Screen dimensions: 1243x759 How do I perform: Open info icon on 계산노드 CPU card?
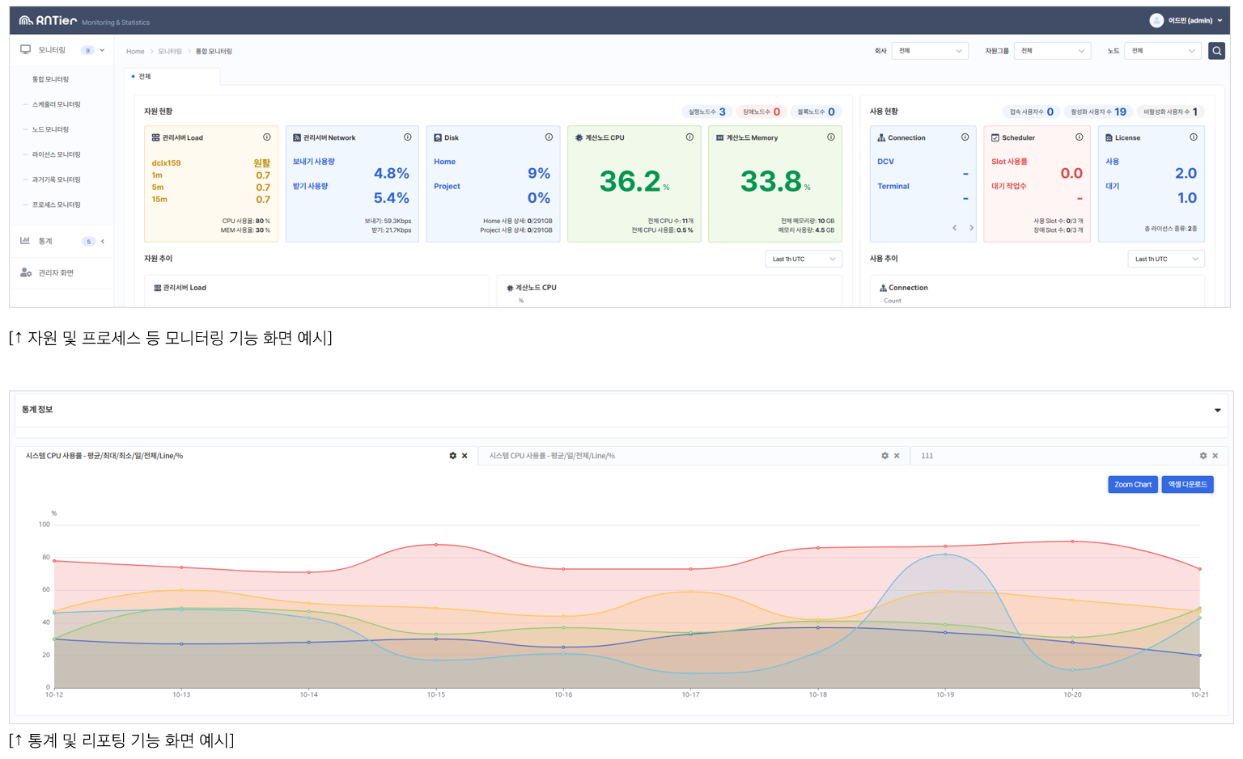pyautogui.click(x=690, y=137)
